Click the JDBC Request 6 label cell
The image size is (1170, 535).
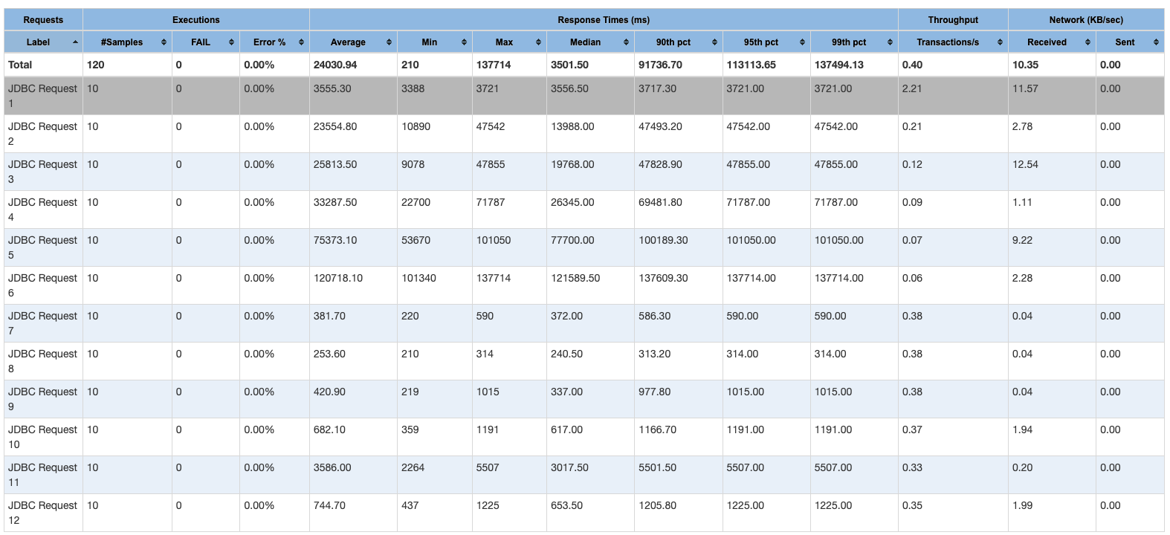(x=43, y=285)
